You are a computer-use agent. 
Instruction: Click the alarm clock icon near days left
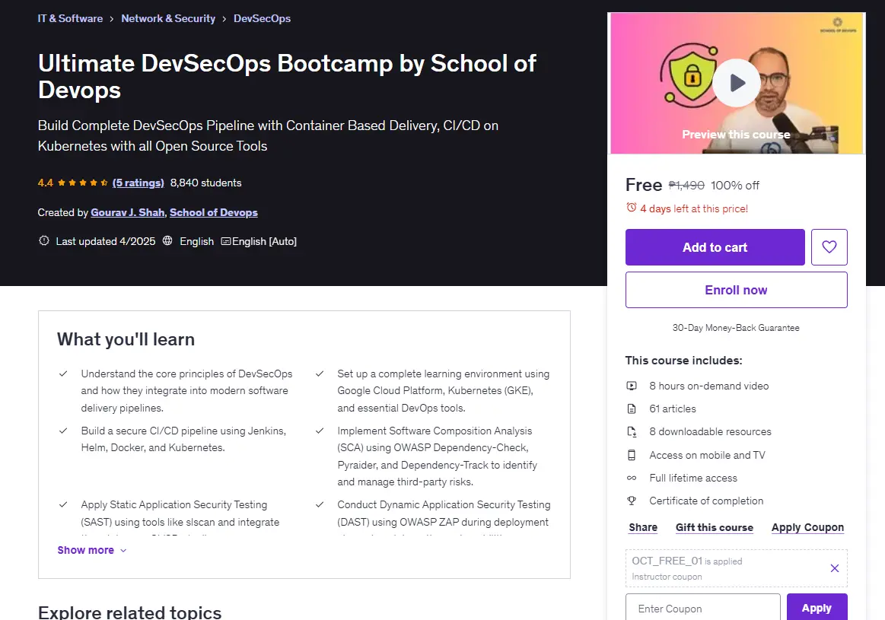pyautogui.click(x=631, y=208)
